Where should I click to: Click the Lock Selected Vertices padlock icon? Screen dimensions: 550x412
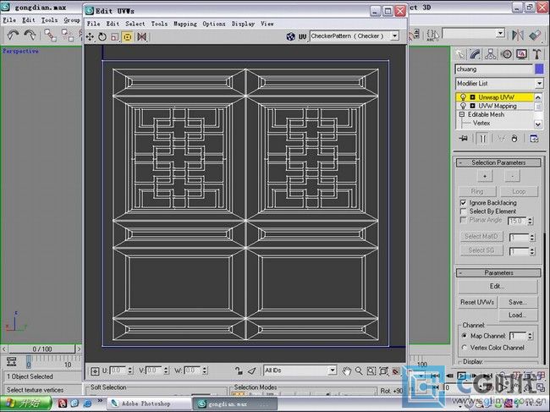[239, 371]
